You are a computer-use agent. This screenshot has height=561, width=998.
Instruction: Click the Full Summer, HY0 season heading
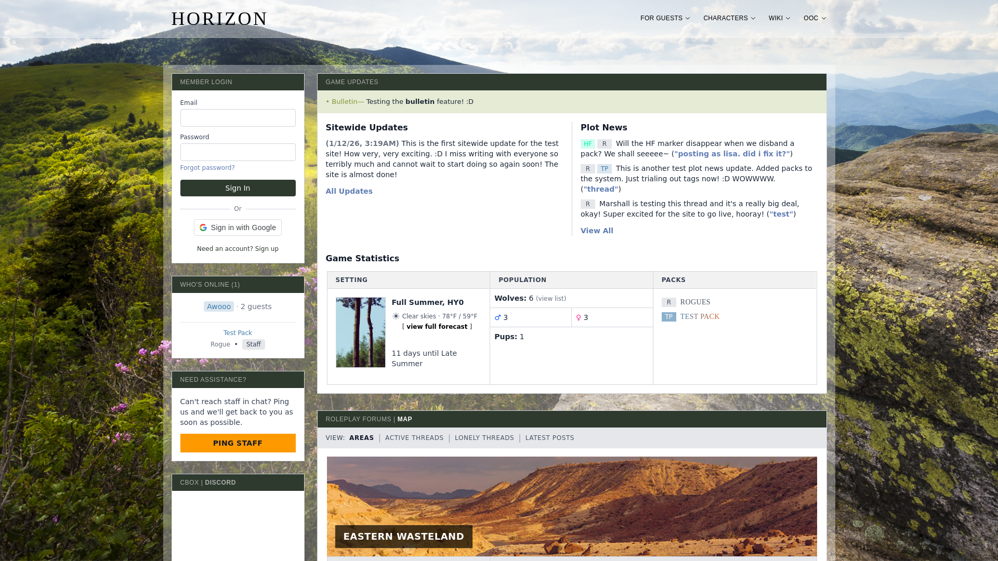[x=428, y=302]
